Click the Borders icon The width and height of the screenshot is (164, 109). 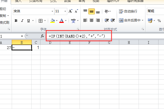point(40,21)
